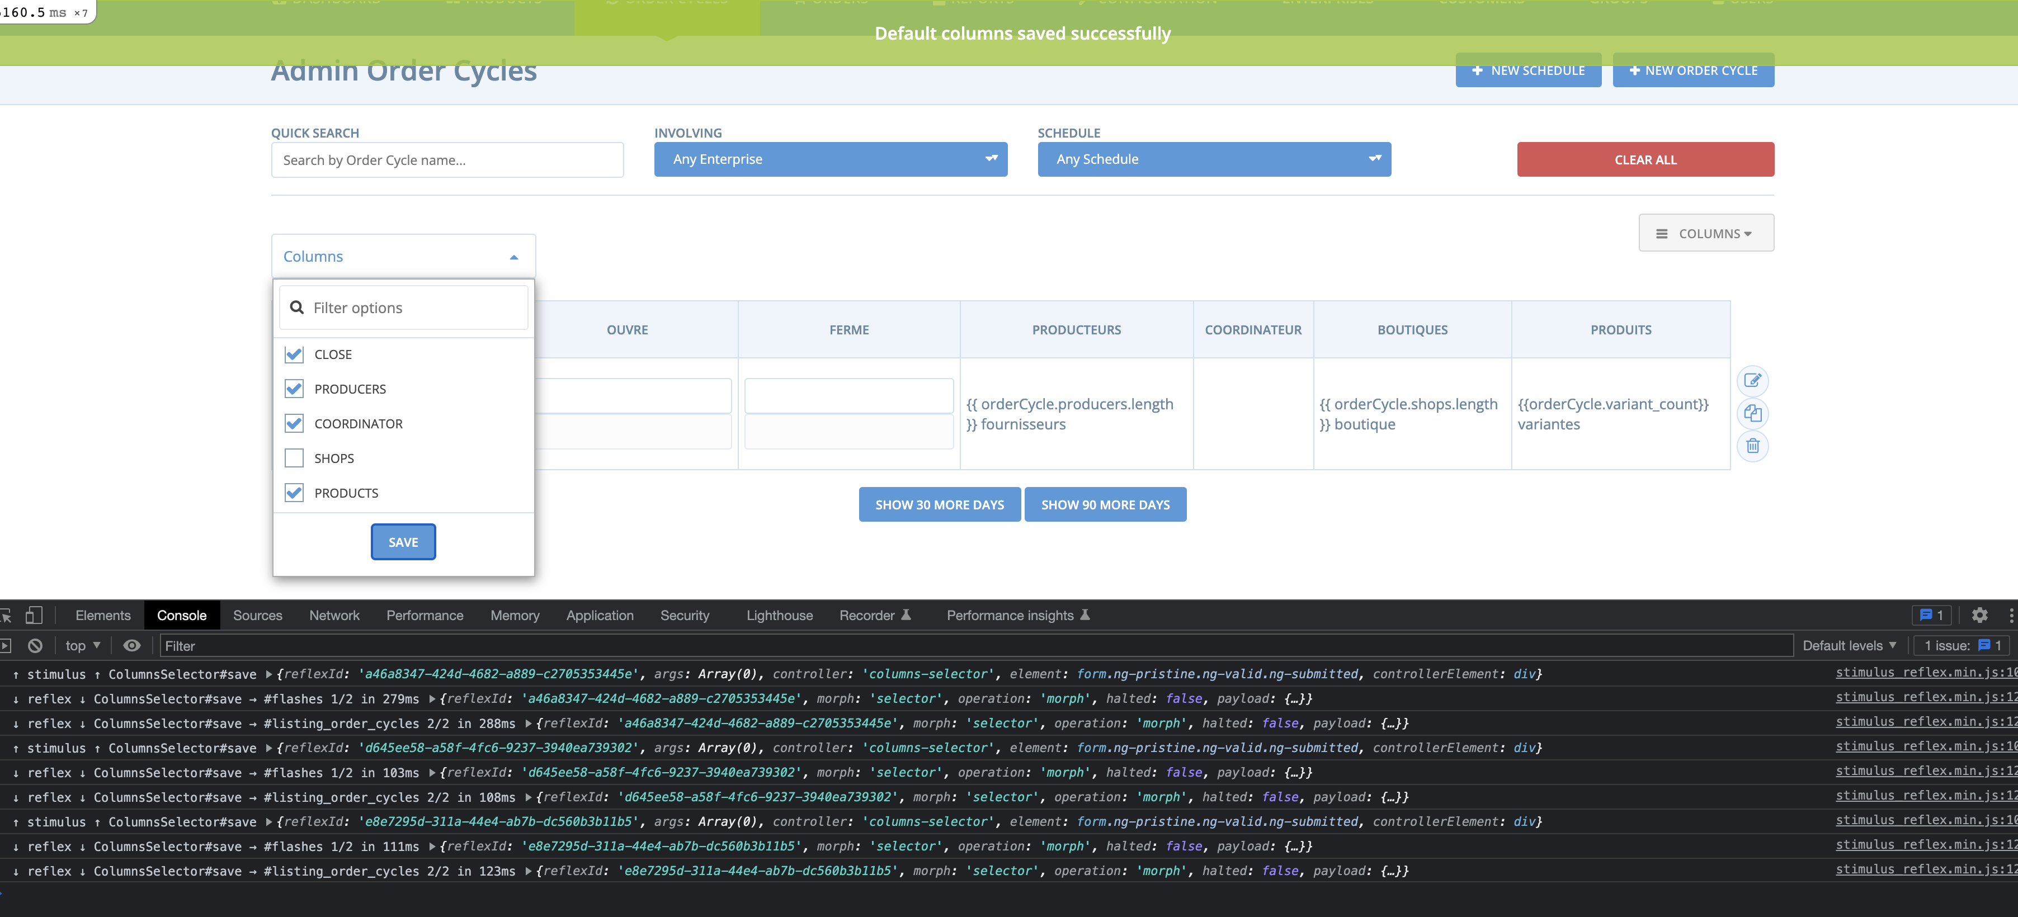The image size is (2018, 917).
Task: Expand the COLUMNS dropdown on the right
Action: [x=1705, y=233]
